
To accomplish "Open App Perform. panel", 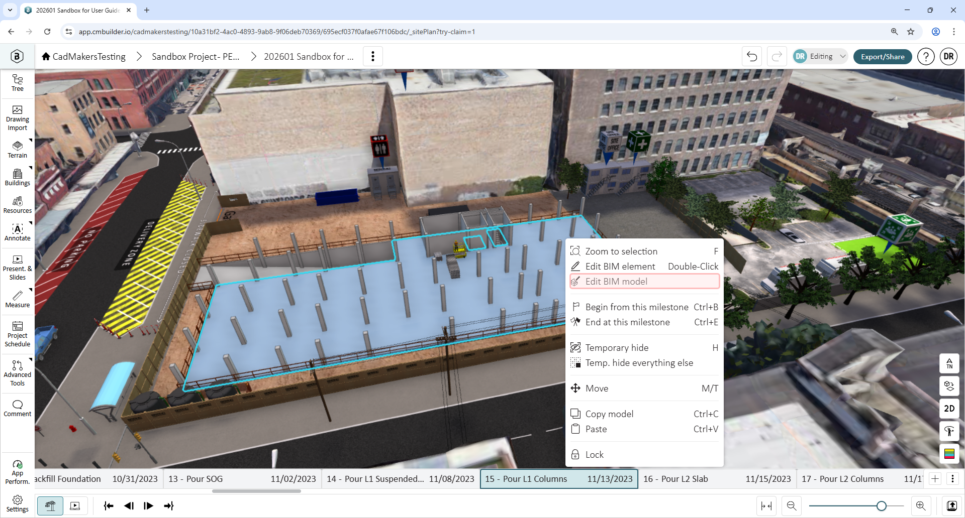I will click(x=18, y=472).
